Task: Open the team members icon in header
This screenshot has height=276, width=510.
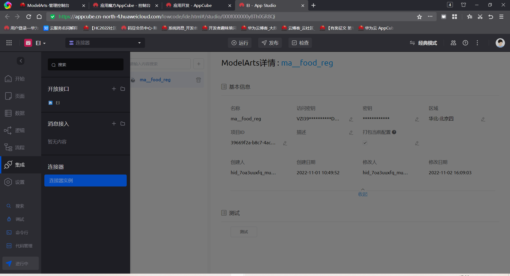Action: click(x=453, y=43)
